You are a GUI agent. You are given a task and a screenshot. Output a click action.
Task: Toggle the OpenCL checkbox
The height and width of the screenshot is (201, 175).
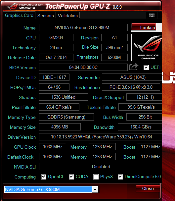click(x=44, y=177)
